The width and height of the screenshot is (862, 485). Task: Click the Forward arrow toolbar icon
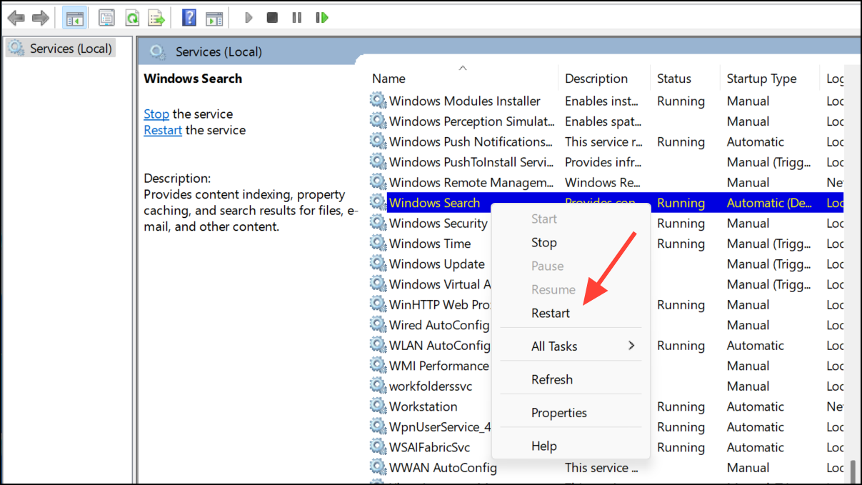tap(41, 17)
